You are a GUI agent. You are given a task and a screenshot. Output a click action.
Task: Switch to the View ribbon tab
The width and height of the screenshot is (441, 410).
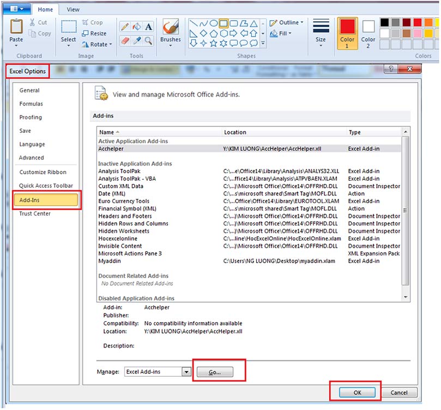click(73, 10)
